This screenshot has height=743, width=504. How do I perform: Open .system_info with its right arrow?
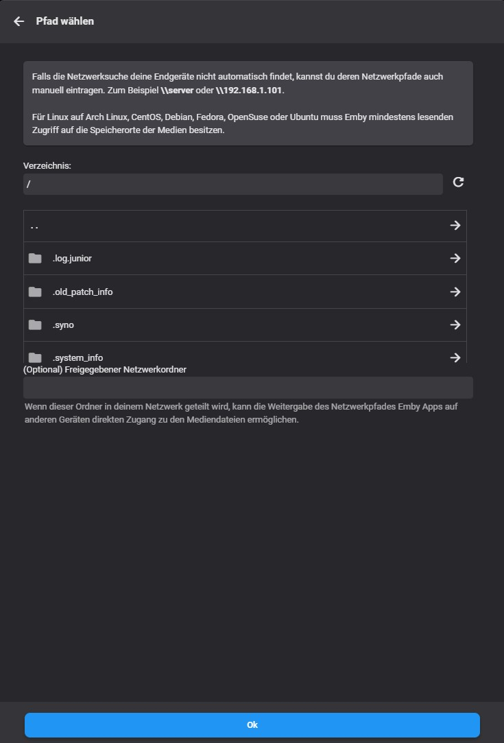[455, 357]
